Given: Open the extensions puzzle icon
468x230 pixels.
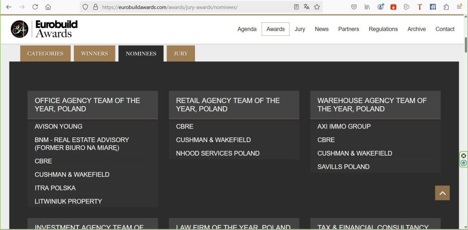Looking at the screenshot, I should pos(446,7).
